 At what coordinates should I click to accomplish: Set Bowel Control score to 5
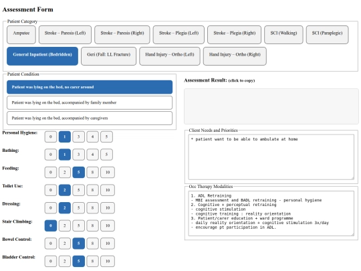click(x=78, y=244)
